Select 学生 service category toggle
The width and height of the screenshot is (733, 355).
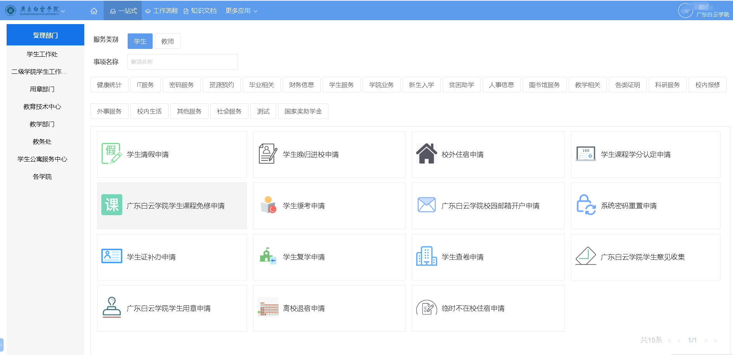140,41
